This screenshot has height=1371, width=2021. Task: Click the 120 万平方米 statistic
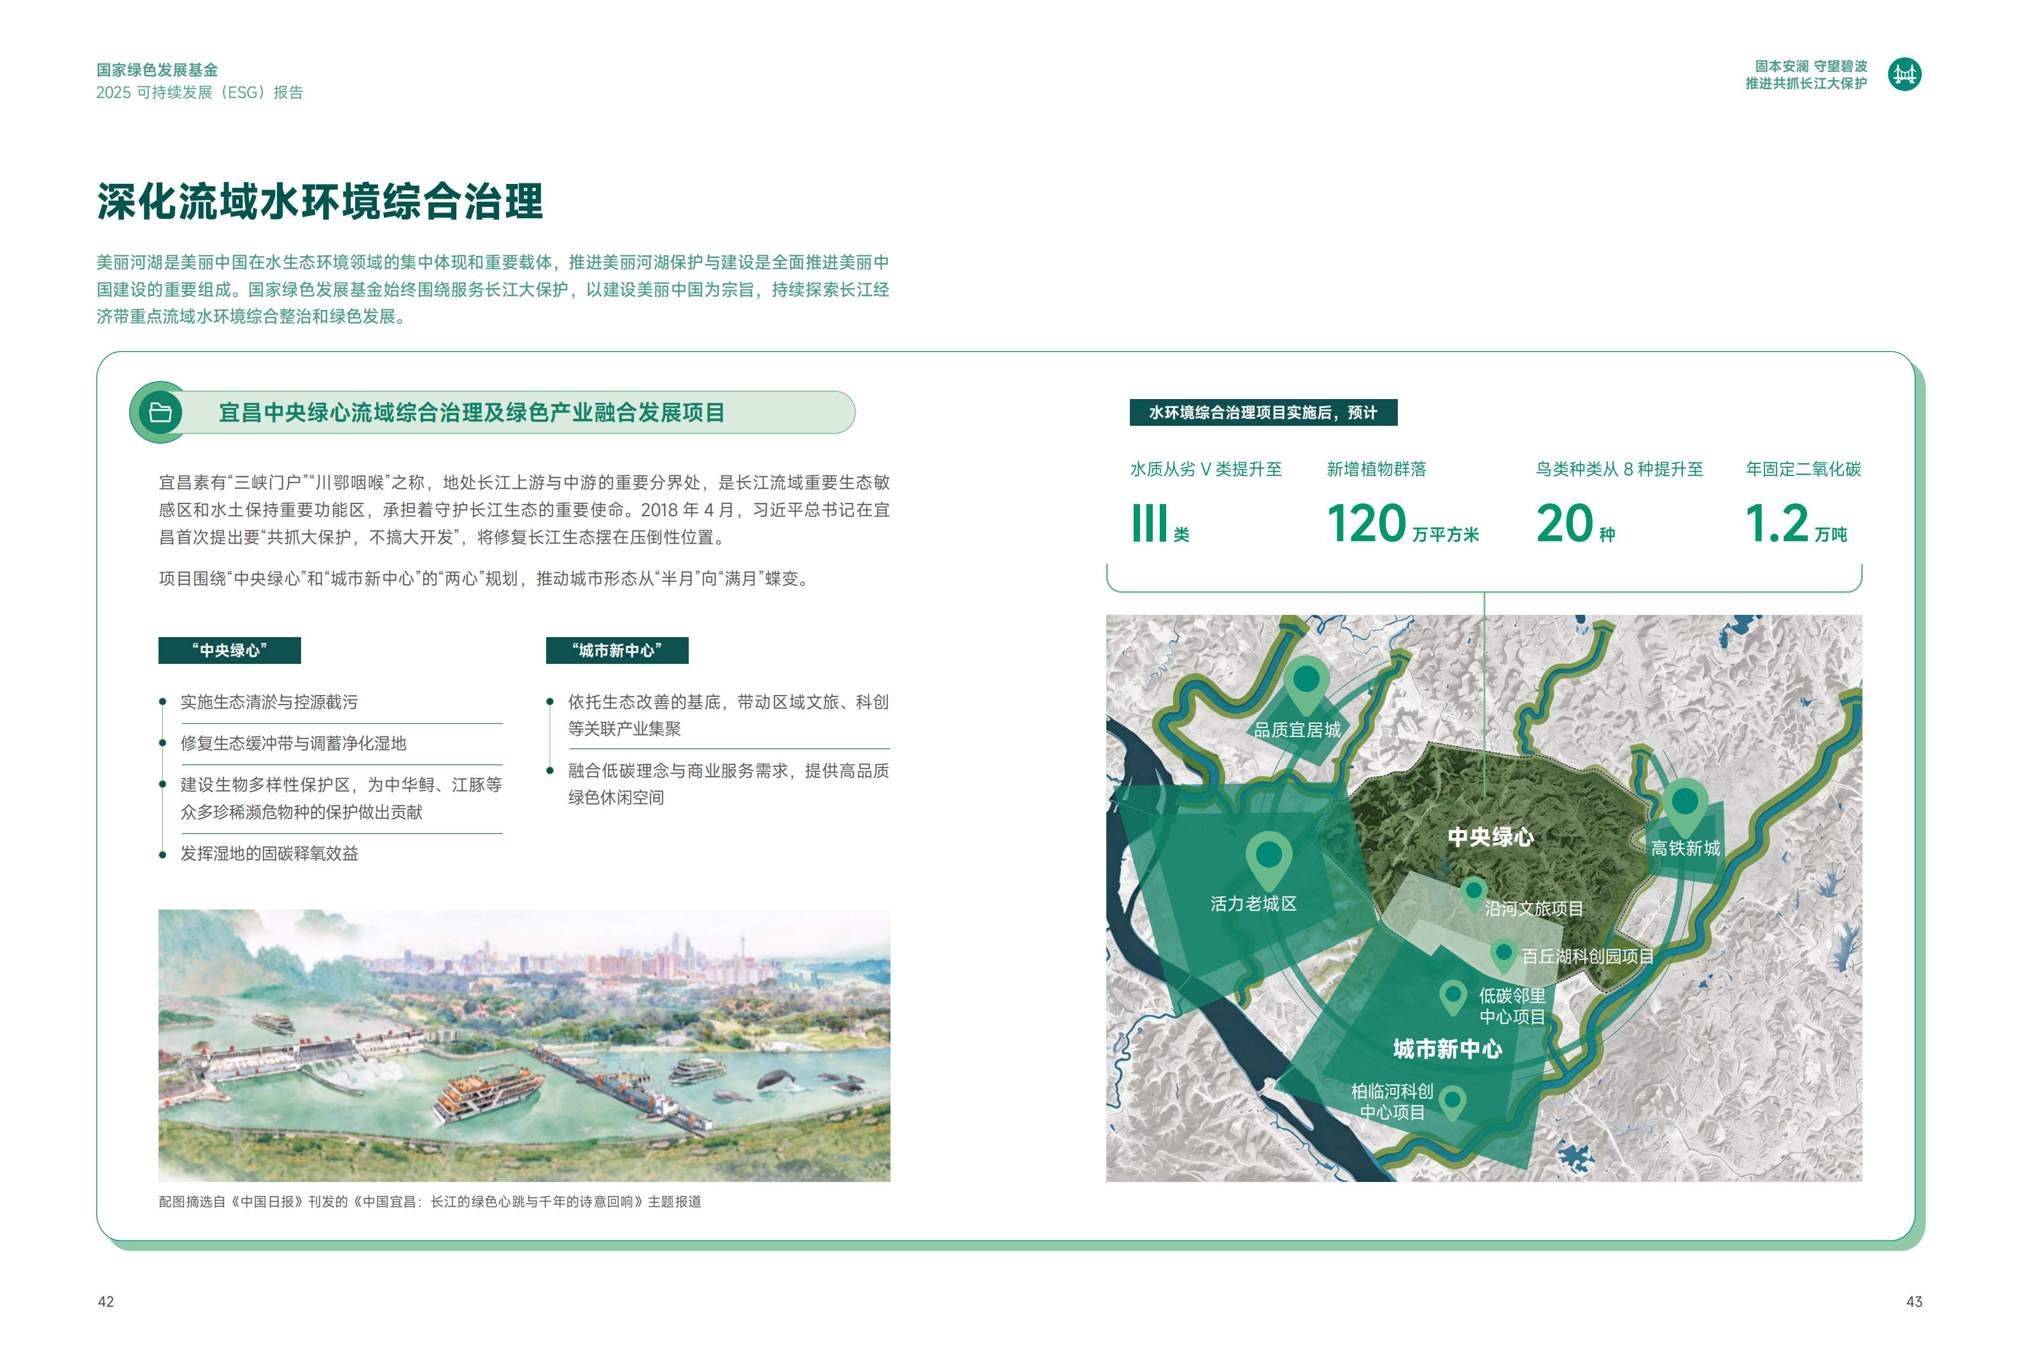coord(1403,524)
